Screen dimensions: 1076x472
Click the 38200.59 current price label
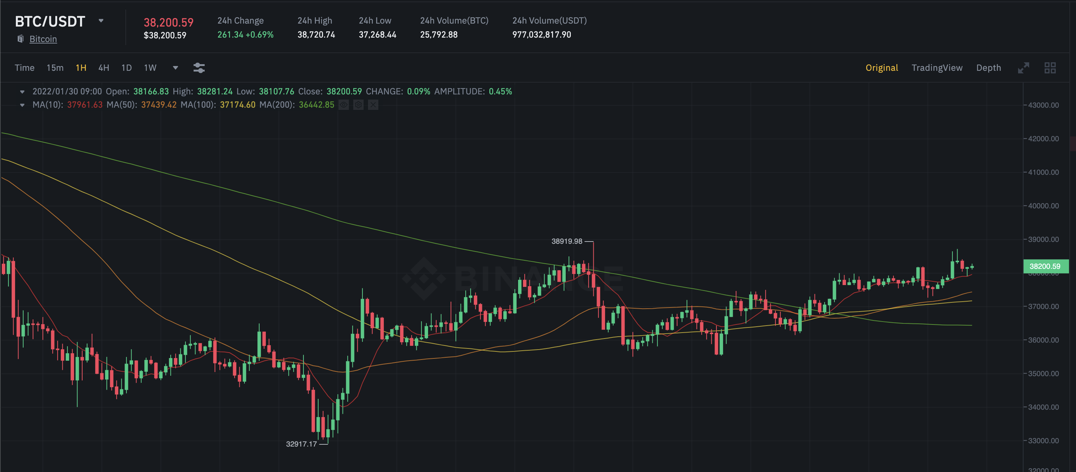[x=1045, y=266]
